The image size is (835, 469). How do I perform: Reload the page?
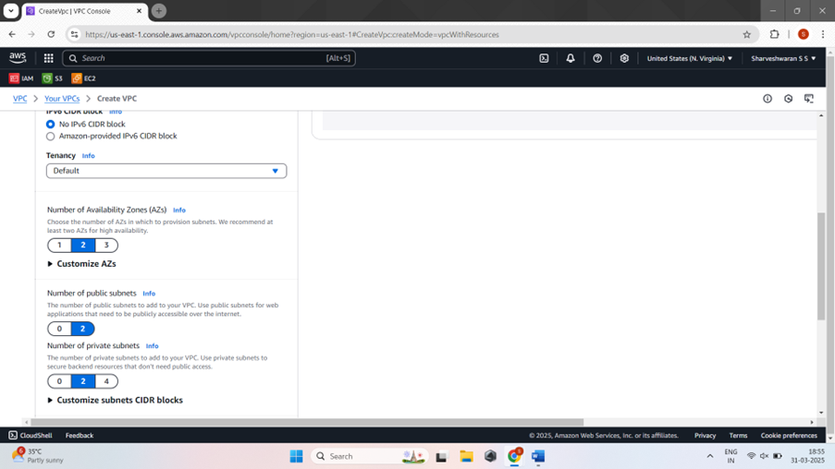(x=51, y=34)
